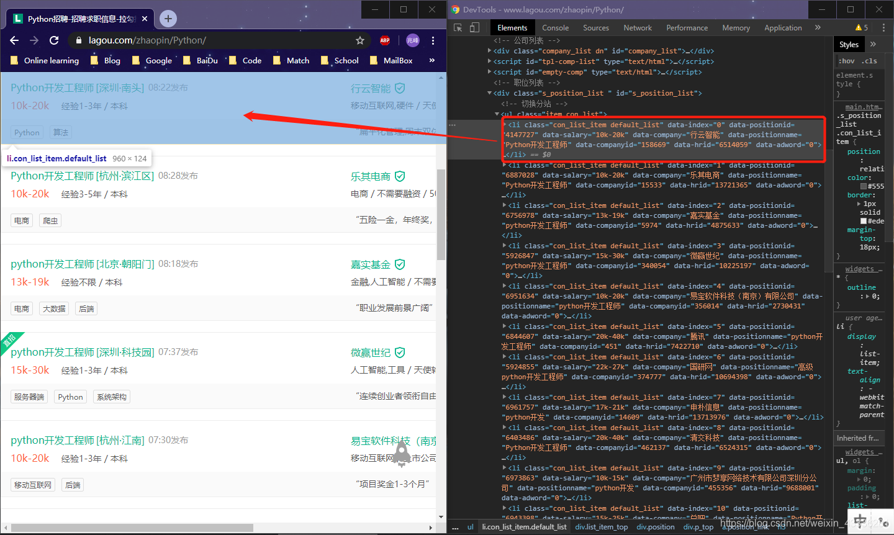Screen dimensions: 894x535
Task: Click the 服务器端 tag
Action: pyautogui.click(x=29, y=397)
